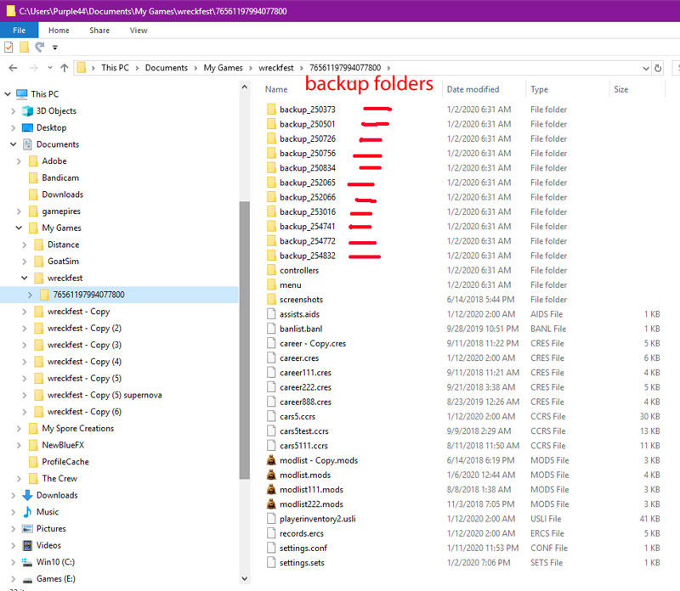The width and height of the screenshot is (680, 591).
Task: Select the Bandicam folder in the tree
Action: tap(60, 177)
